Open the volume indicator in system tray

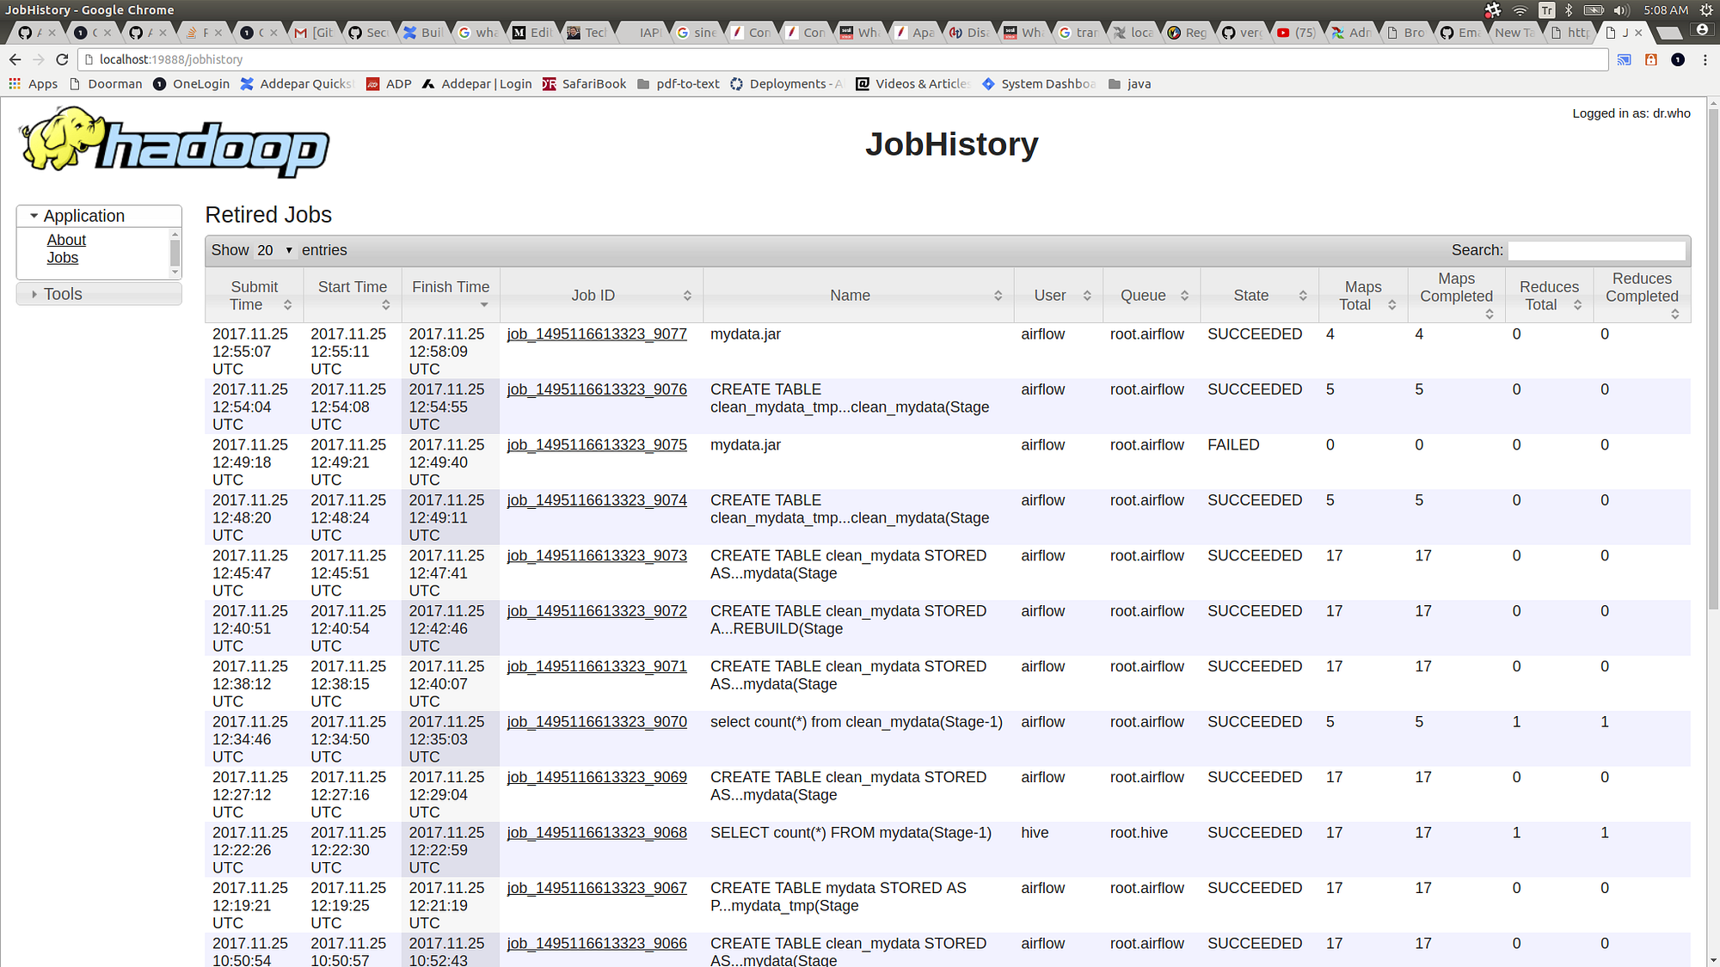click(1621, 9)
